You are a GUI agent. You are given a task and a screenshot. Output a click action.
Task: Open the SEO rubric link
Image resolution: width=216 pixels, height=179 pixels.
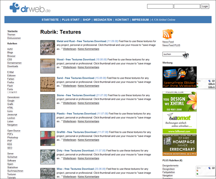tap(10, 148)
